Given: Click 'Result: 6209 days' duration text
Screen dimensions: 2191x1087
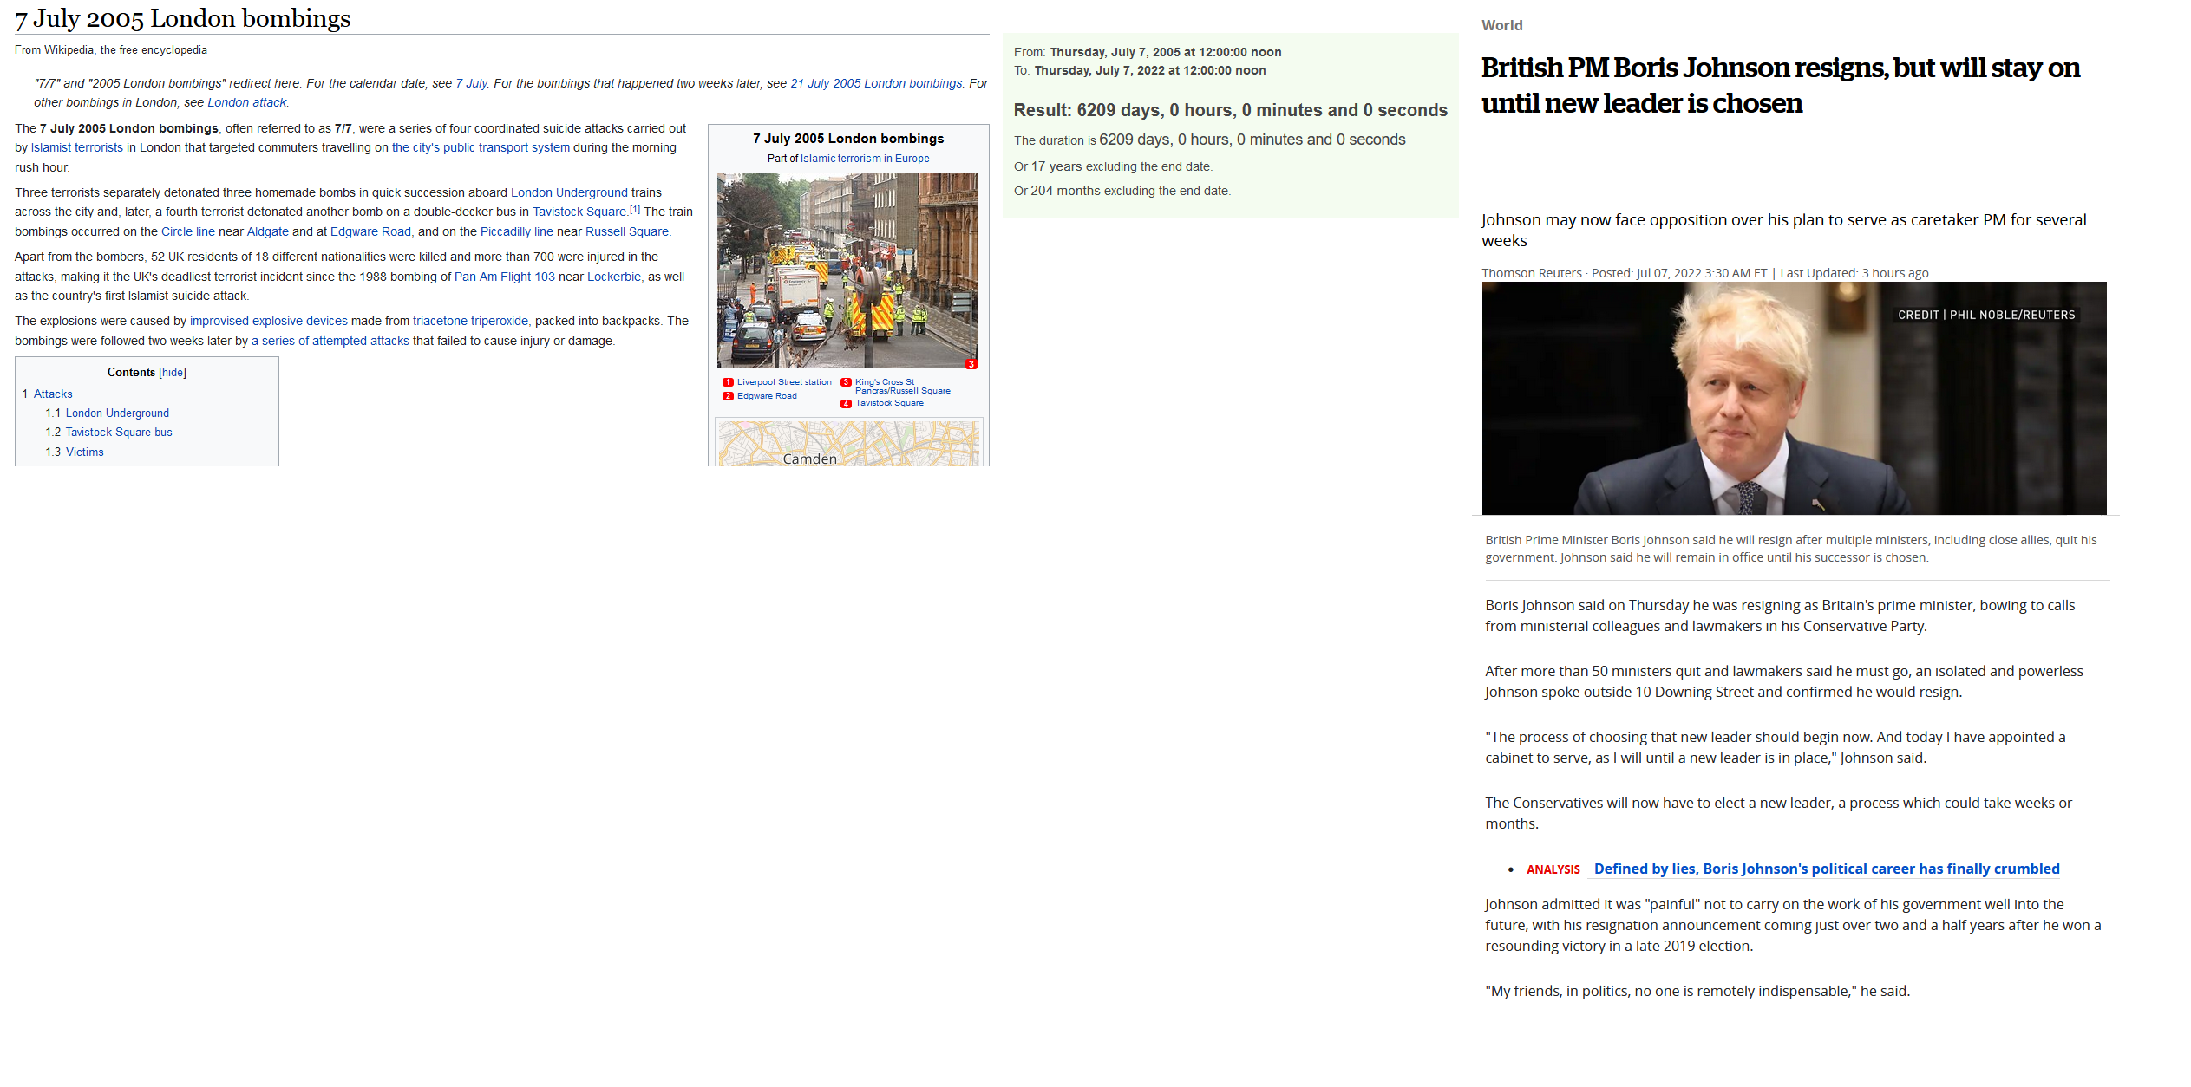Looking at the screenshot, I should click(x=1231, y=110).
